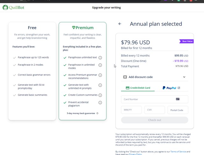Viewport: 204px width, 155px height.
Task: Click the CVV input field
Action: (x=155, y=110)
